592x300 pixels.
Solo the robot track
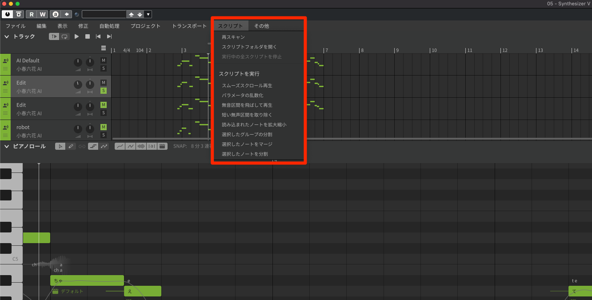(104, 135)
